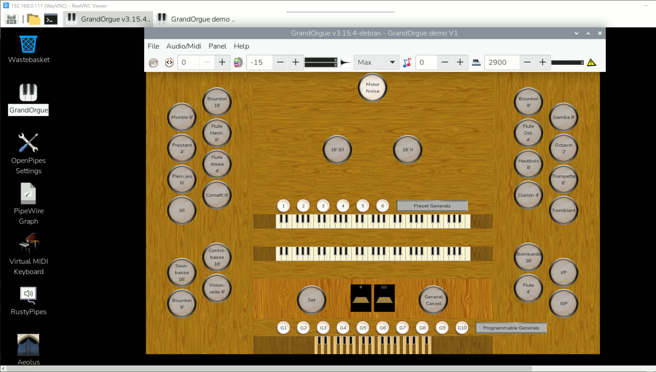Click the volume speaker ball icon
The height and width of the screenshot is (372, 656).
pos(238,63)
